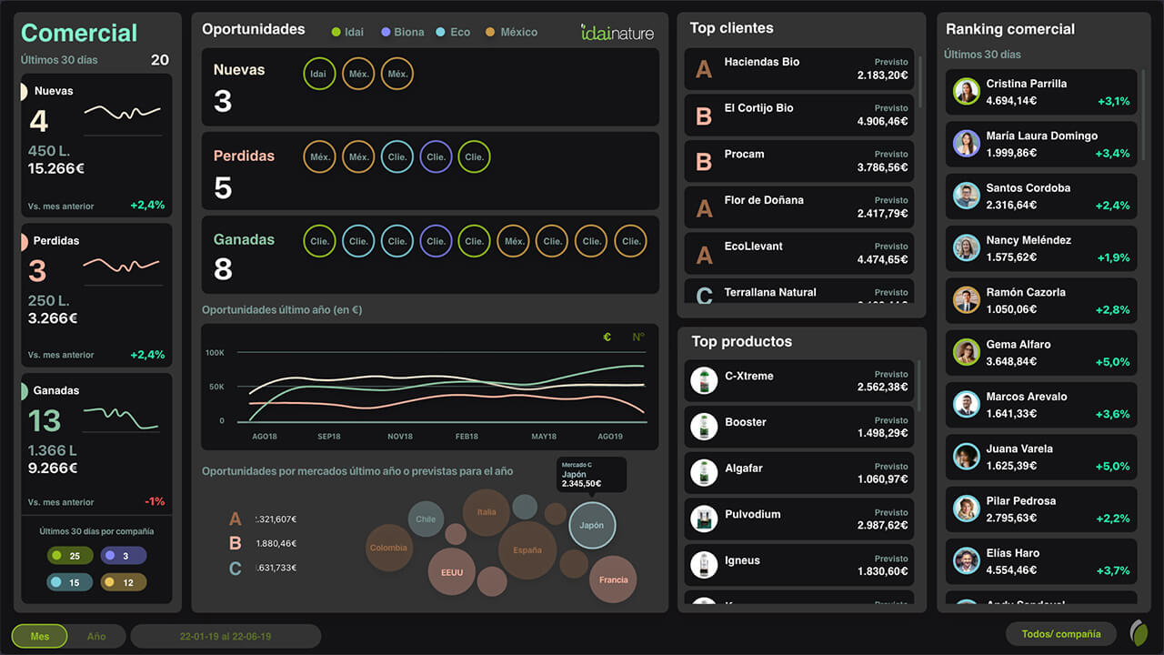Select the Méx. circle in Ganadas row
This screenshot has height=655, width=1164.
(x=514, y=241)
